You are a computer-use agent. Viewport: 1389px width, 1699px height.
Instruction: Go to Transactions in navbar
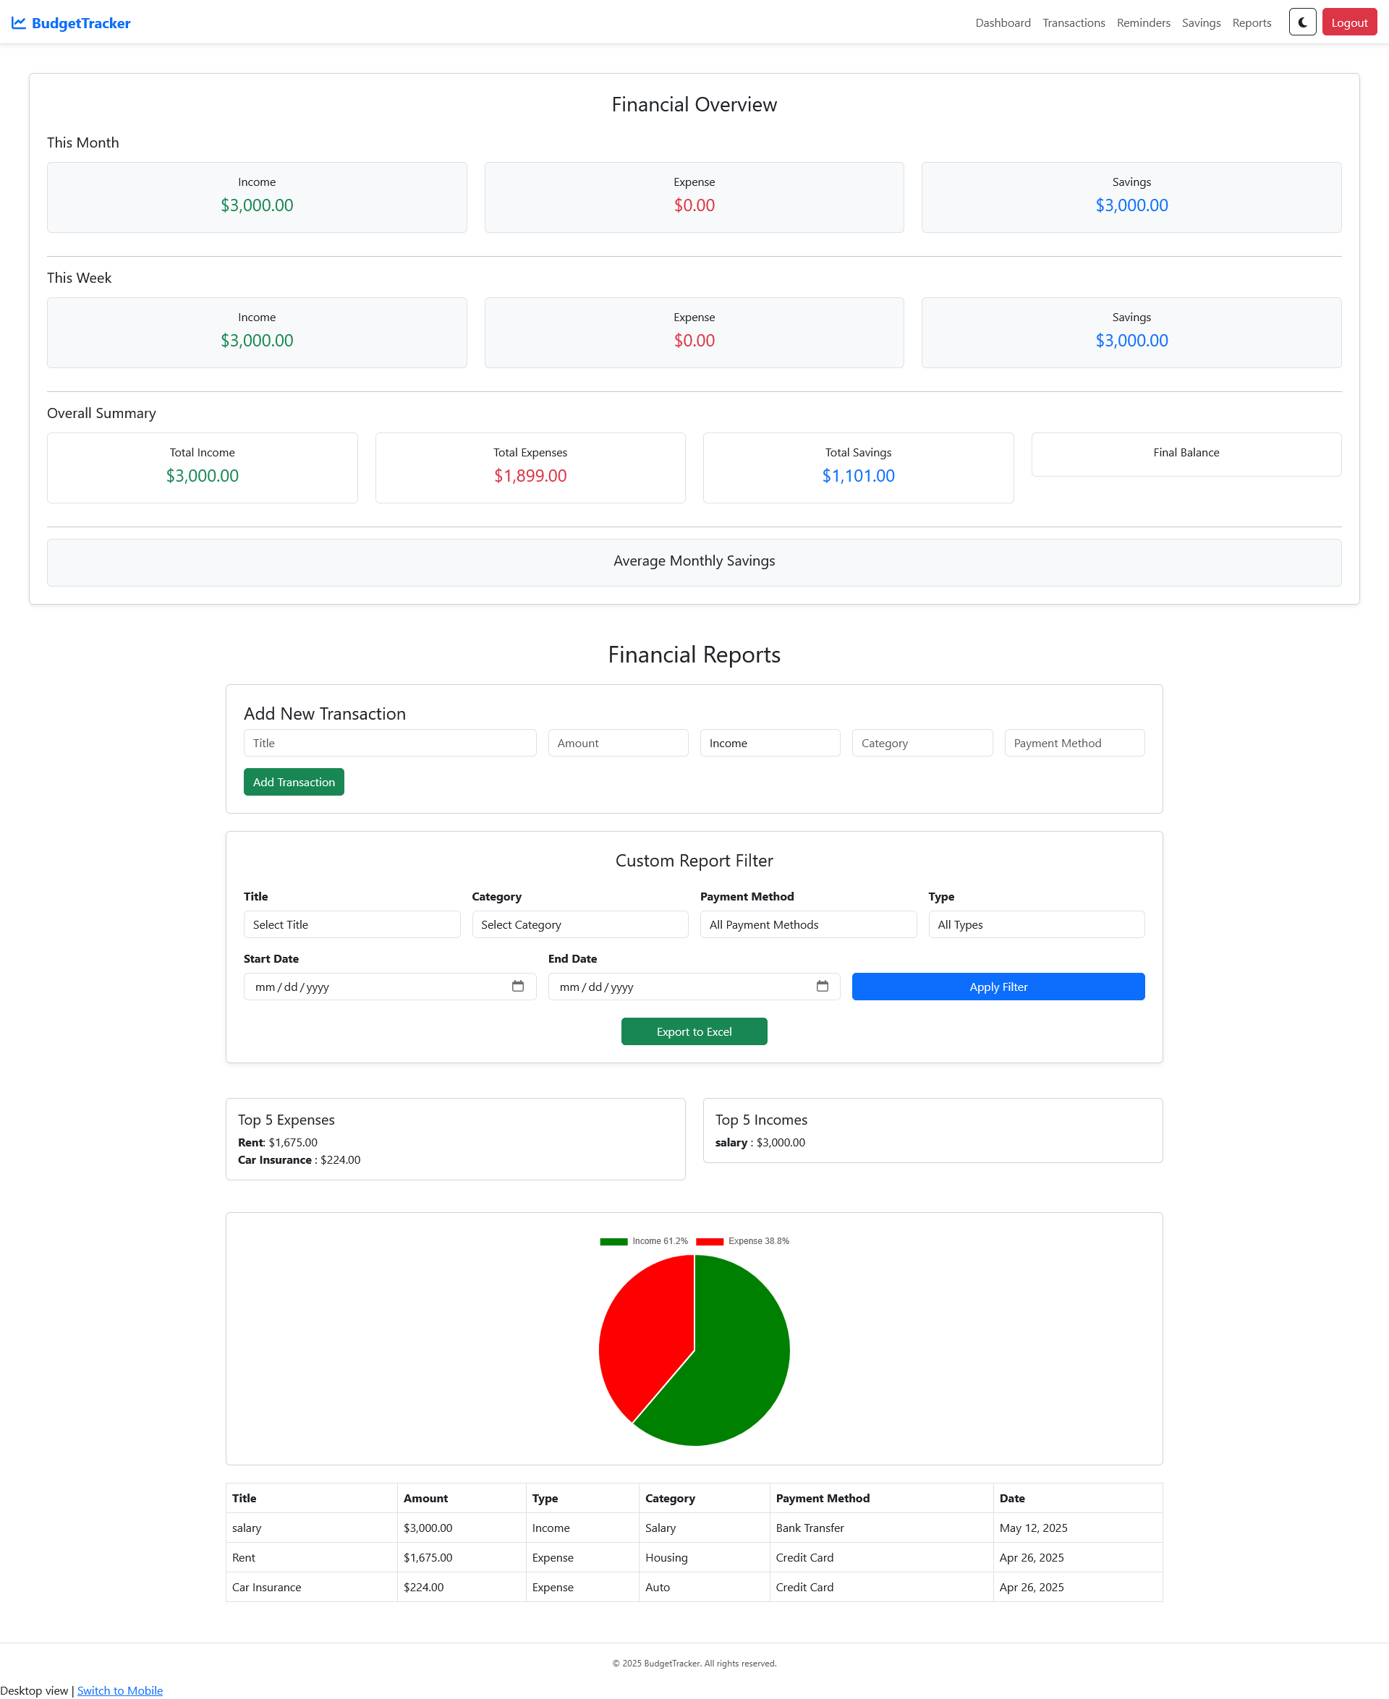[x=1073, y=23]
